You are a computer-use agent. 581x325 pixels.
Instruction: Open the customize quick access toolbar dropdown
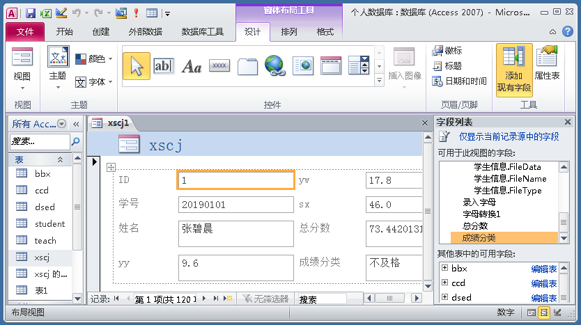pos(167,14)
